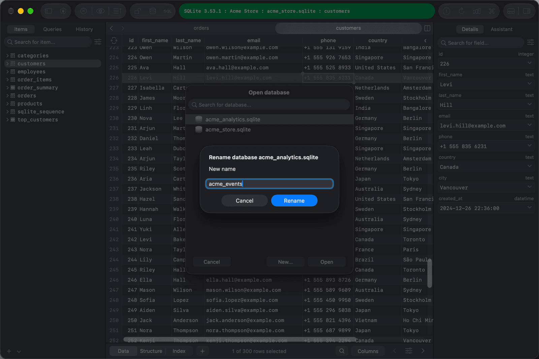This screenshot has height=359, width=539.
Task: Expand the employees table tree item
Action: [7, 71]
